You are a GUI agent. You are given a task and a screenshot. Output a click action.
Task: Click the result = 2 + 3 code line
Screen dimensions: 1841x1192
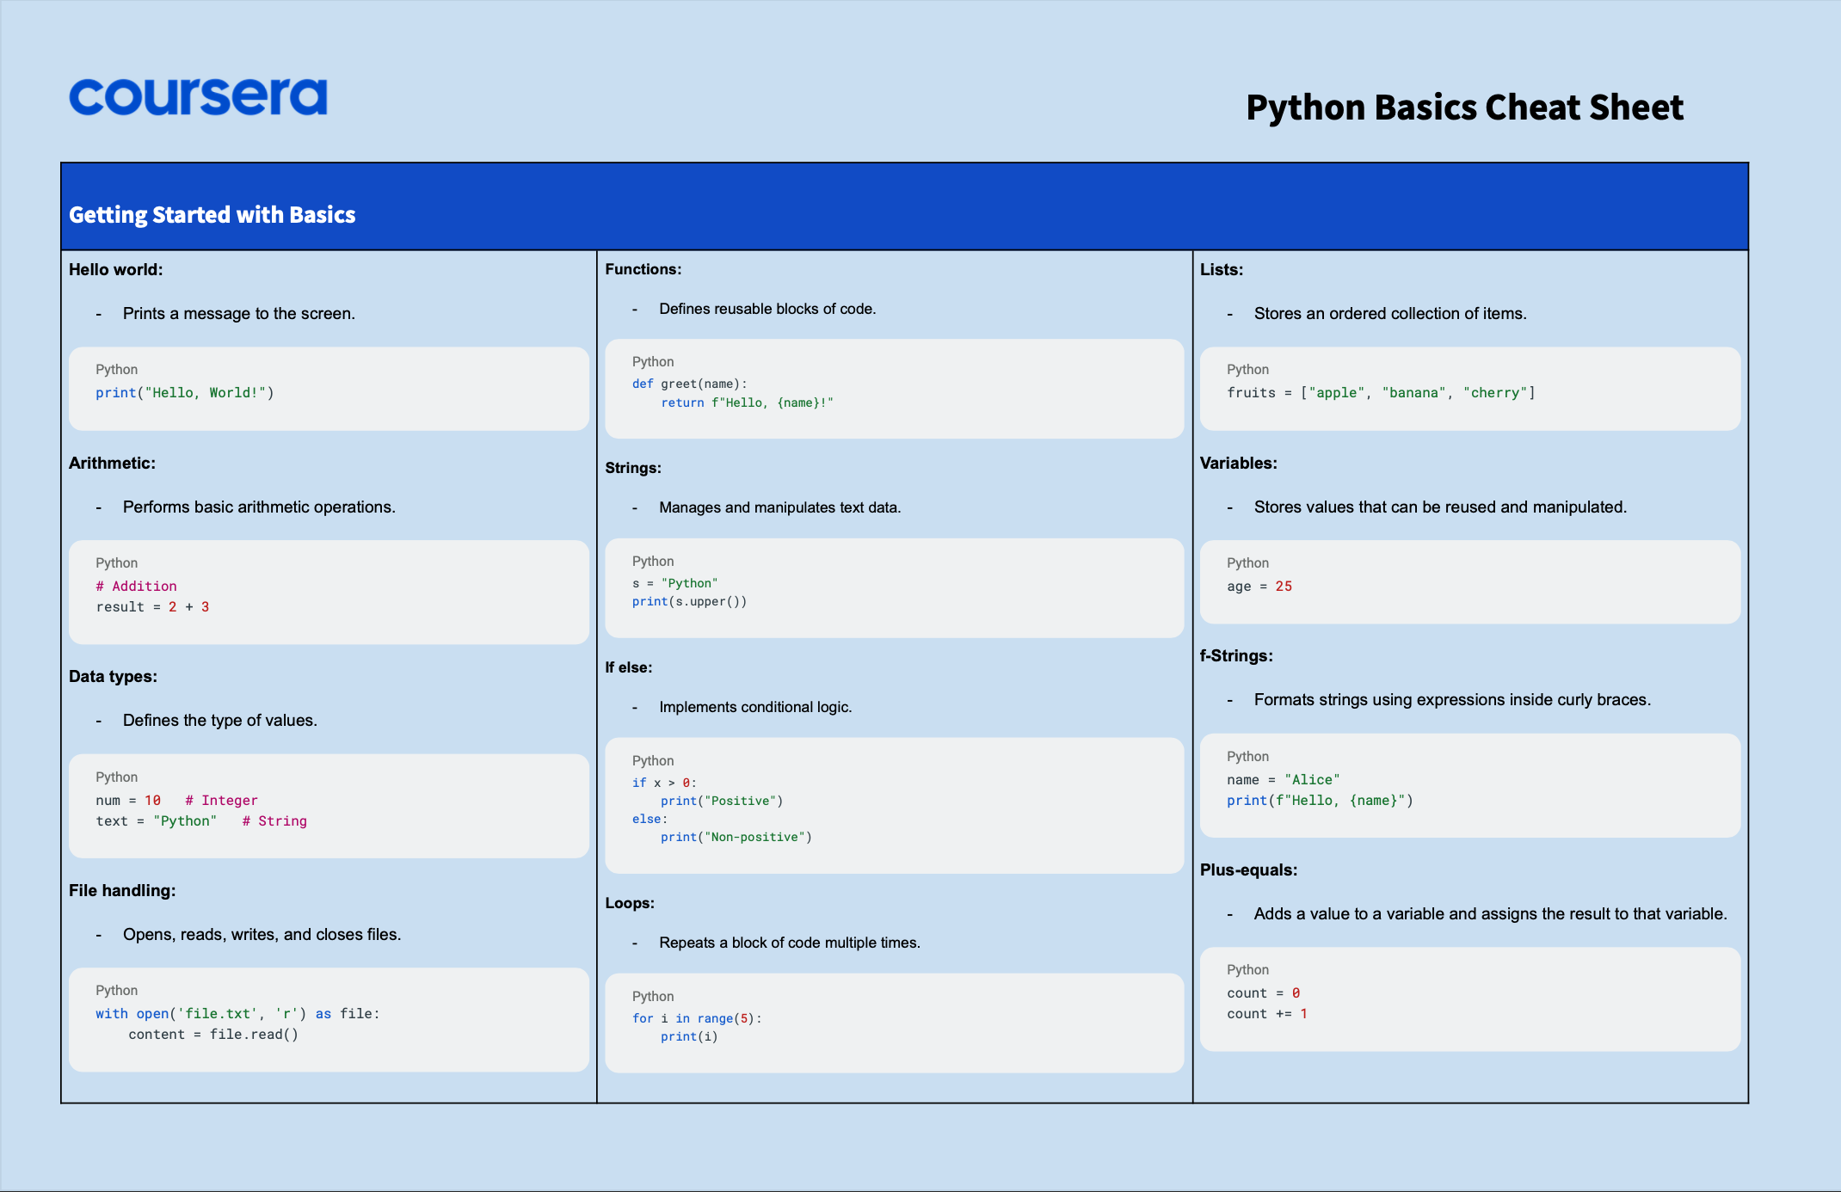(152, 607)
